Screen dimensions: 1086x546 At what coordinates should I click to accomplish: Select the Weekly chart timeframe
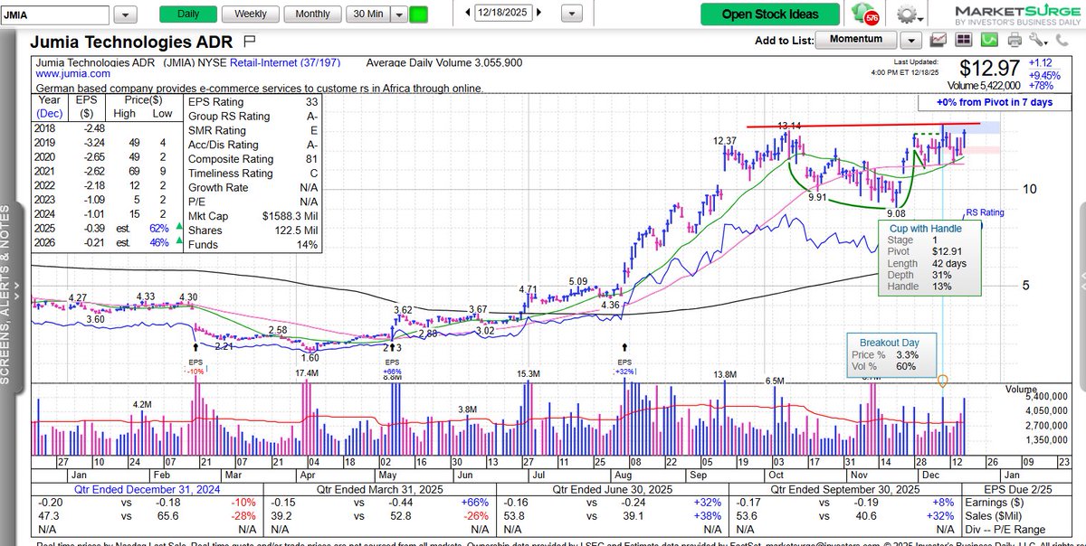click(x=251, y=14)
